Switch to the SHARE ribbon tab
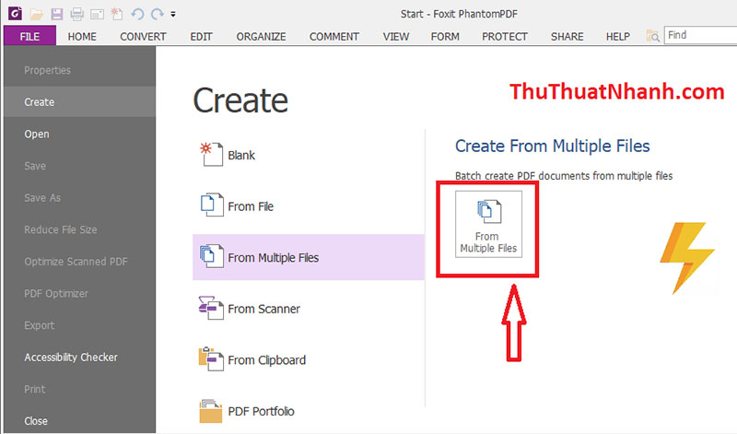 [567, 36]
